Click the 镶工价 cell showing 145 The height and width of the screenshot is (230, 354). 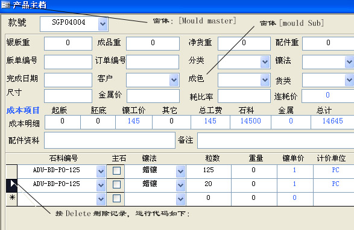tap(134, 122)
